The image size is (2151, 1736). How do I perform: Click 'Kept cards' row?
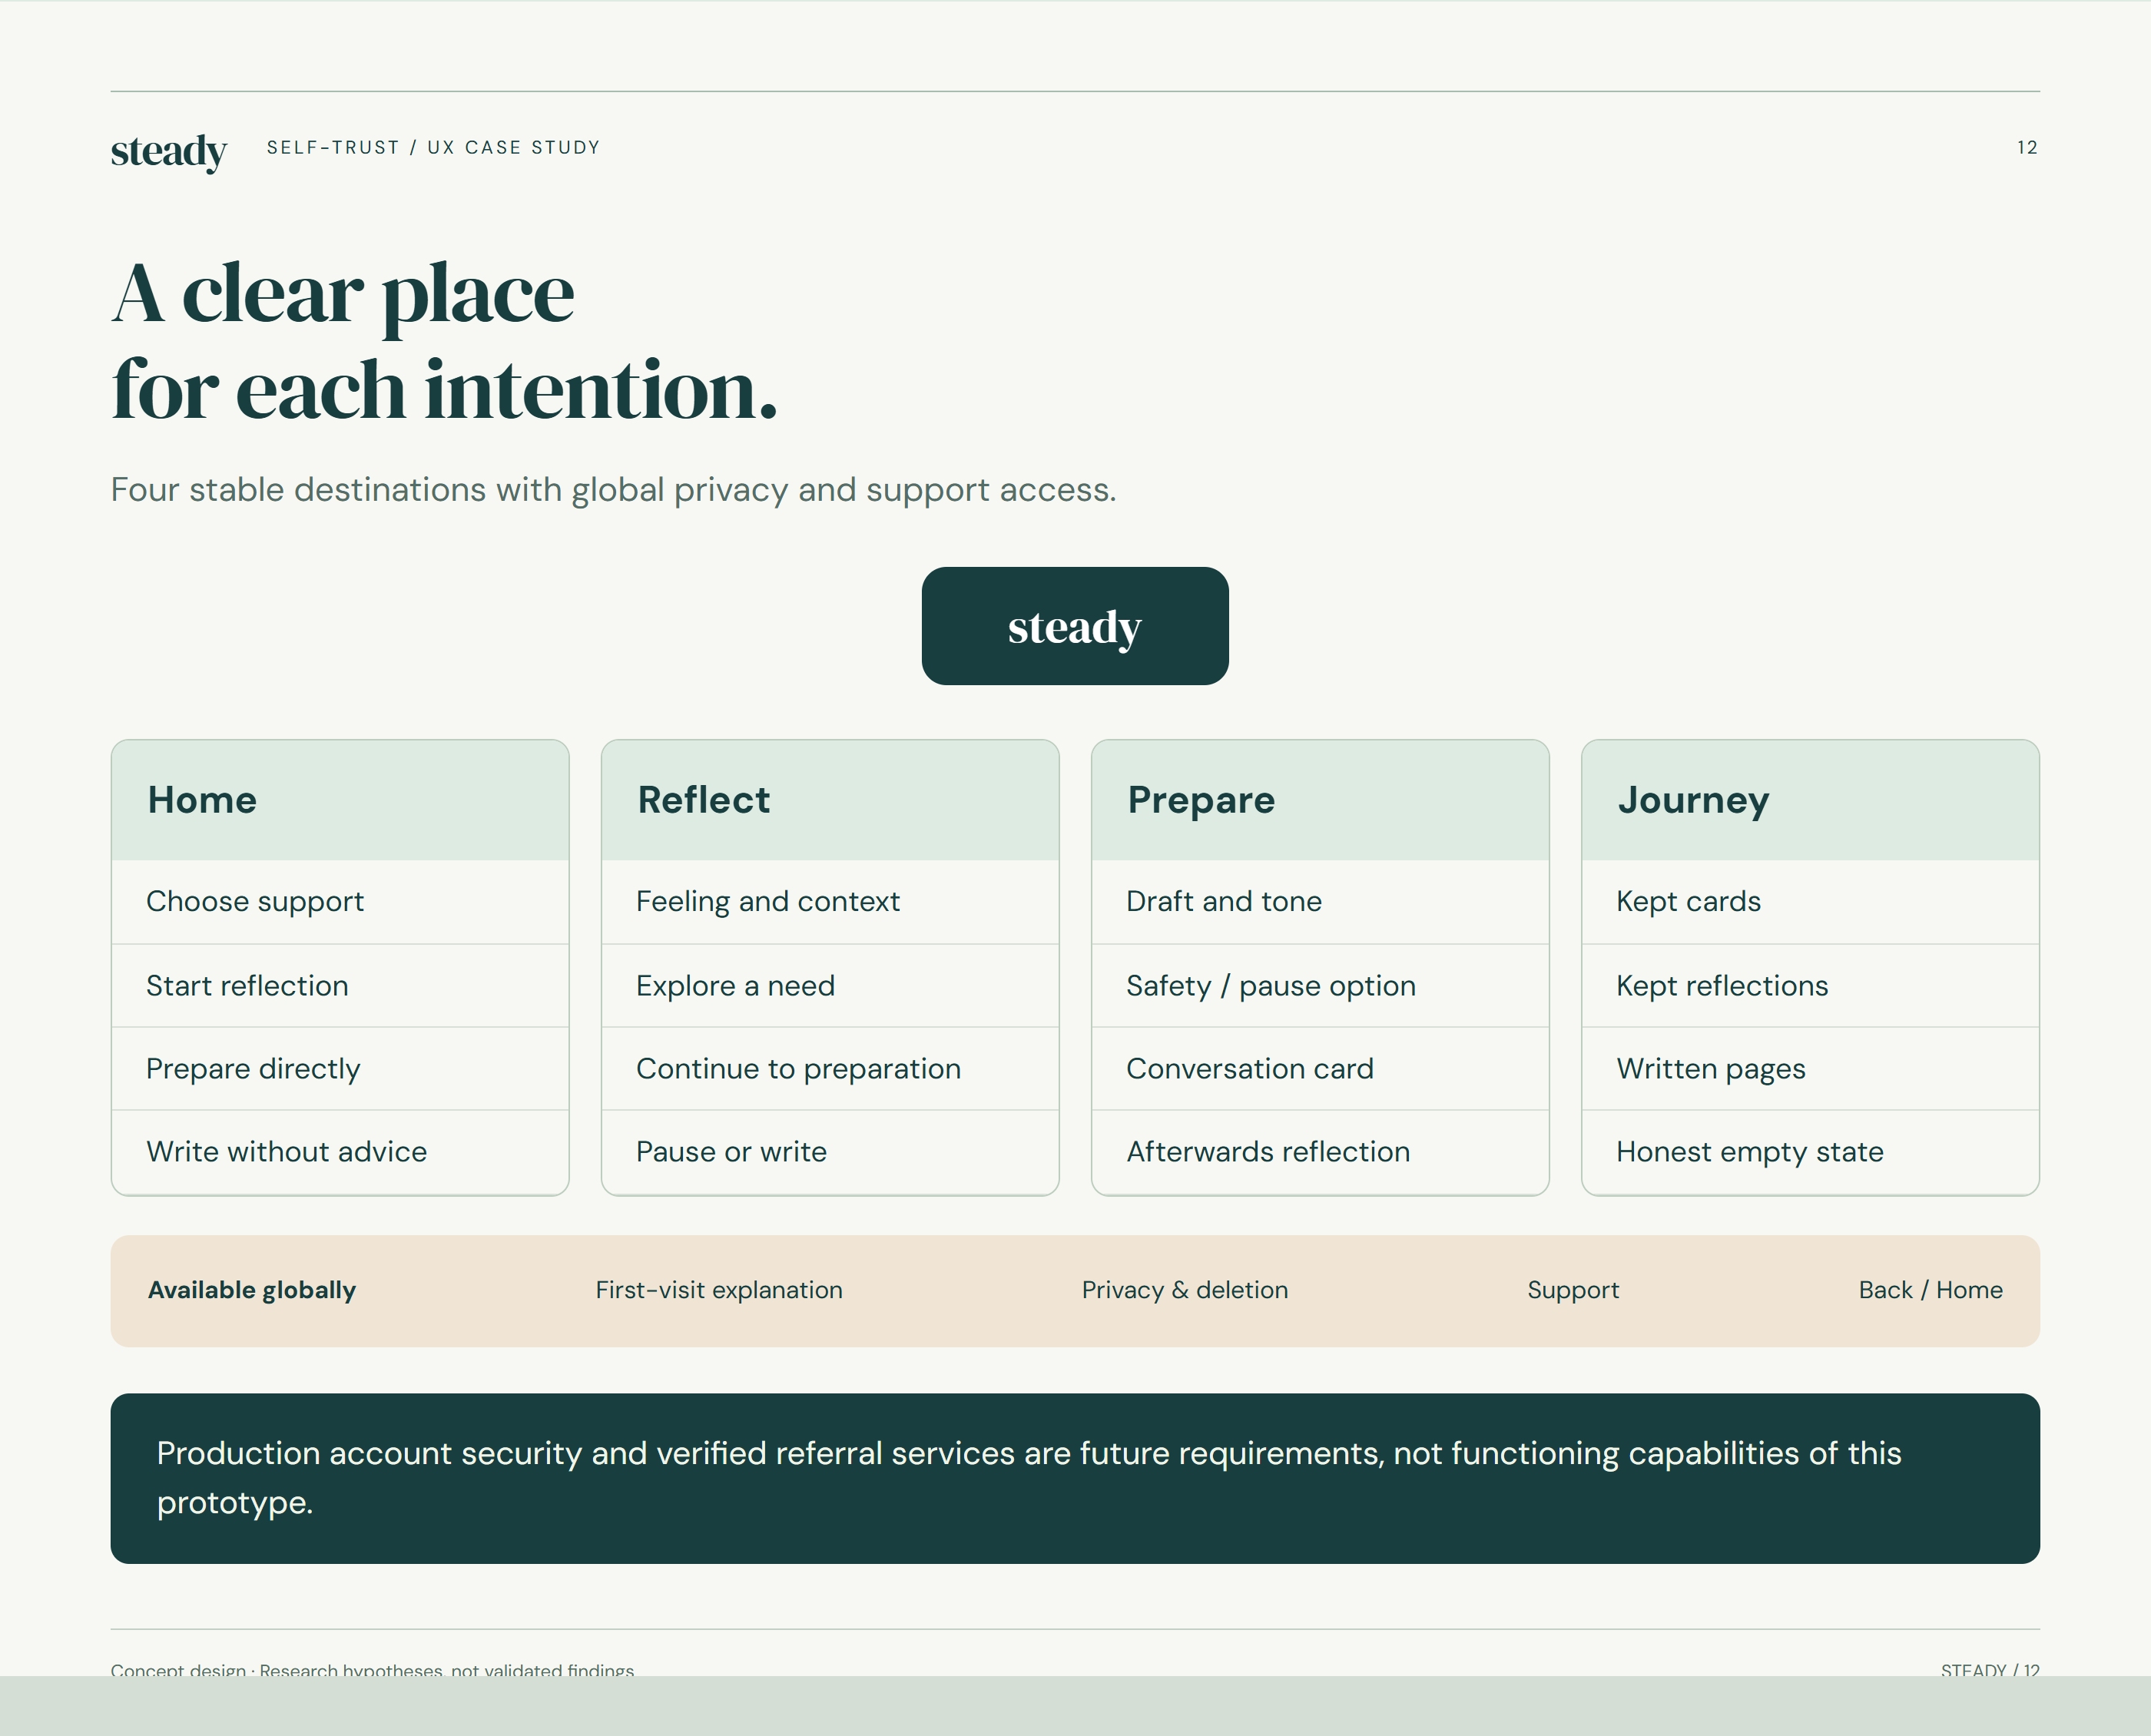click(1810, 902)
